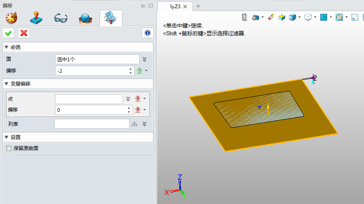Collapse the 设置 section
The image size is (364, 204).
click(6, 137)
